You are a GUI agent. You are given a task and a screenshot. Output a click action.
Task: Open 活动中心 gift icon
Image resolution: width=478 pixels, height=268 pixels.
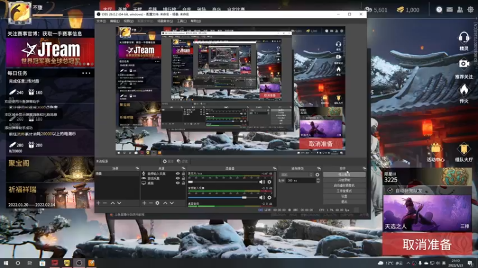(436, 148)
